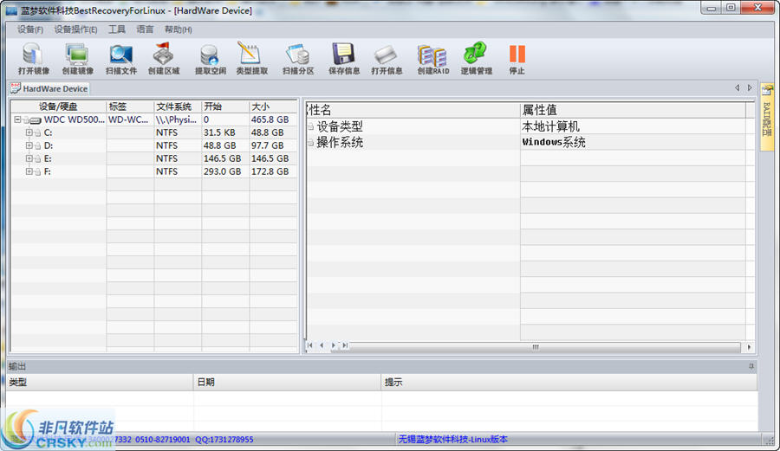Image resolution: width=780 pixels, height=451 pixels.
Task: Select the D: partition row
Action: [x=154, y=145]
